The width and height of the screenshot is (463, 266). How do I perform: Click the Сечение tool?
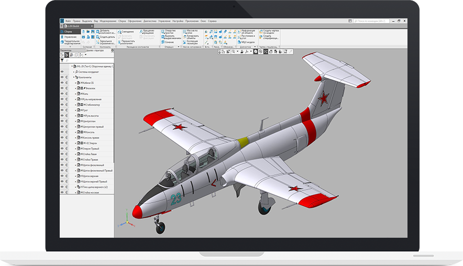(167, 42)
